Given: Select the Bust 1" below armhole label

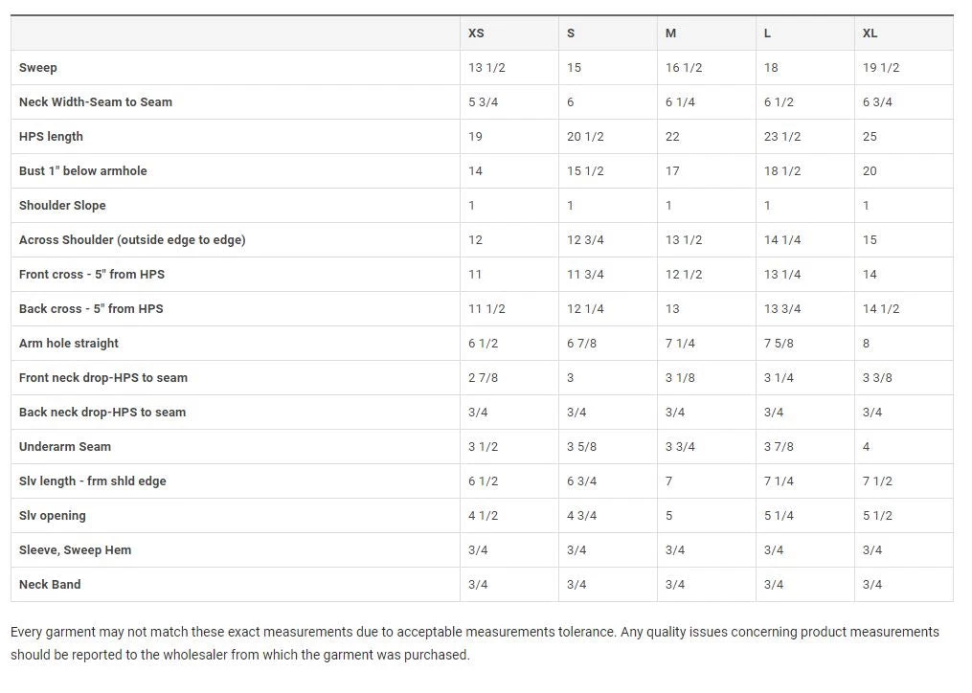Looking at the screenshot, I should click(x=83, y=171).
